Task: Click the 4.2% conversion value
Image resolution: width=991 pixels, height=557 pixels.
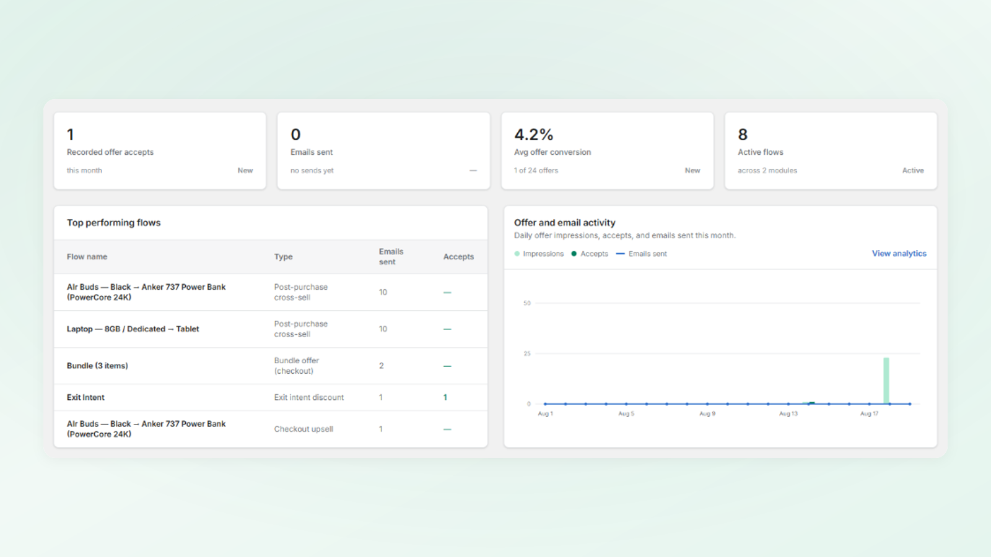Action: pyautogui.click(x=534, y=134)
